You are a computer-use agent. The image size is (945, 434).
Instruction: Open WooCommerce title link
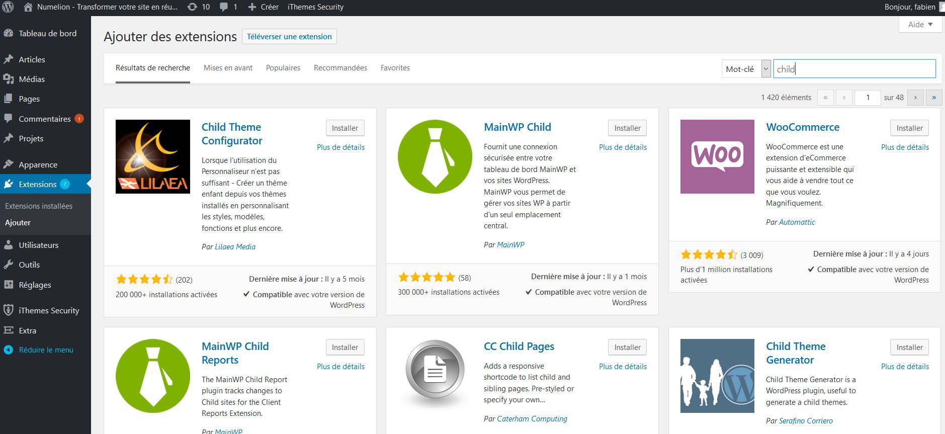803,127
